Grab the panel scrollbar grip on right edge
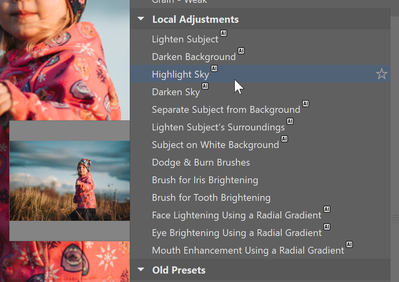Image resolution: width=399 pixels, height=282 pixels. coord(396,218)
